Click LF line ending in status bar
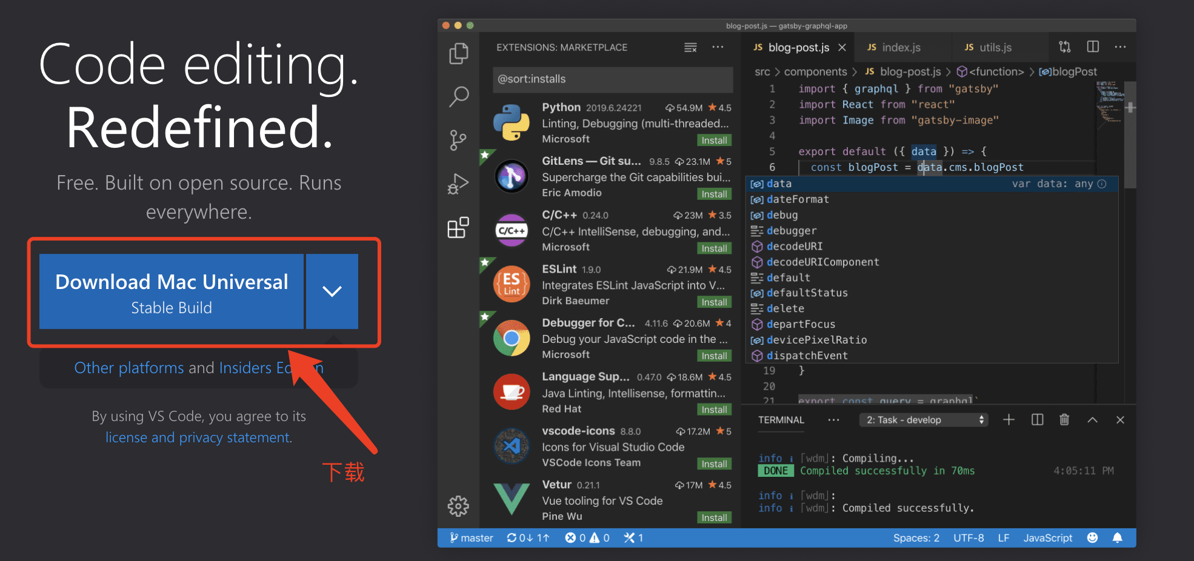The height and width of the screenshot is (561, 1194). point(1004,538)
